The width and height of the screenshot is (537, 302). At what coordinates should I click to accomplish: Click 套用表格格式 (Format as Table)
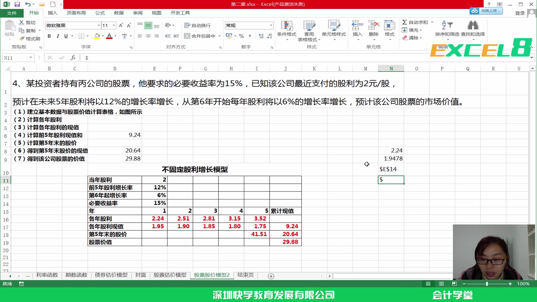pos(309,30)
